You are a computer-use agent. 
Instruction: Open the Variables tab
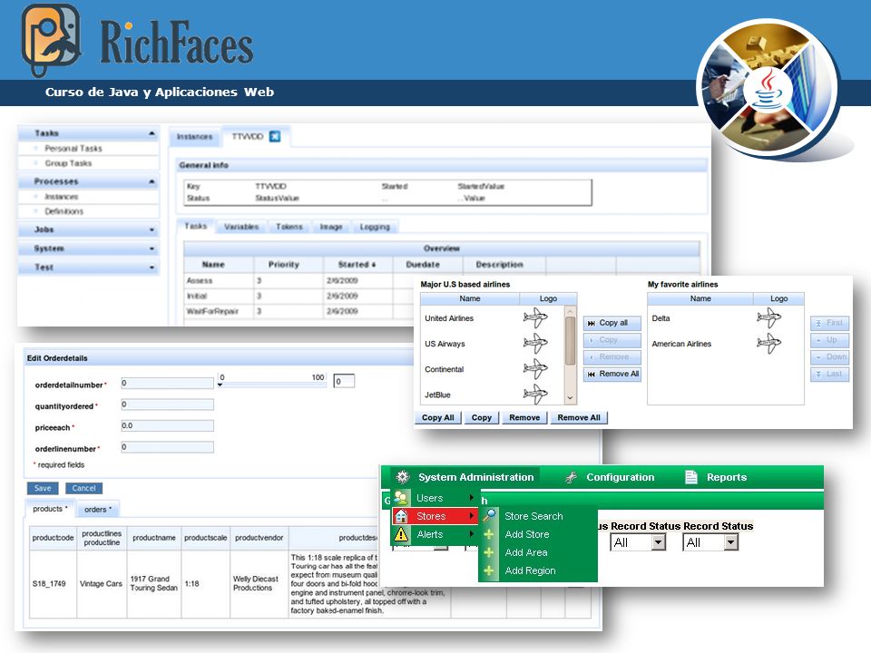coord(241,227)
